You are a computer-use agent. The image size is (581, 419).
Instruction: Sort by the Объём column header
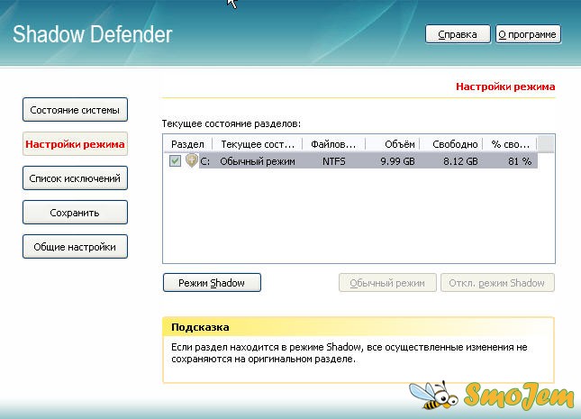pos(393,144)
